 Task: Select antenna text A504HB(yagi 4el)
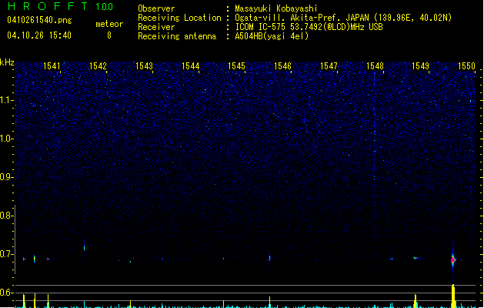pyautogui.click(x=272, y=36)
